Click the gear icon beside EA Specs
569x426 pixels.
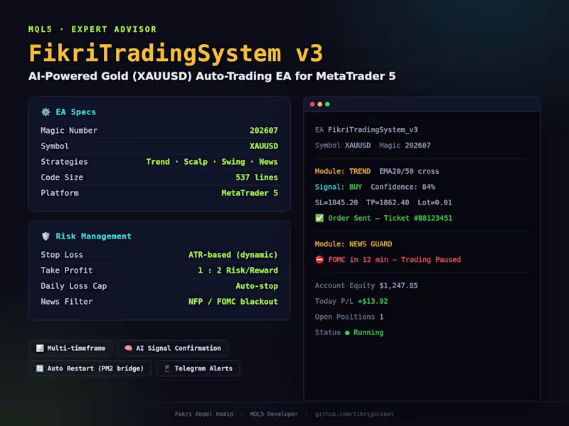(46, 112)
